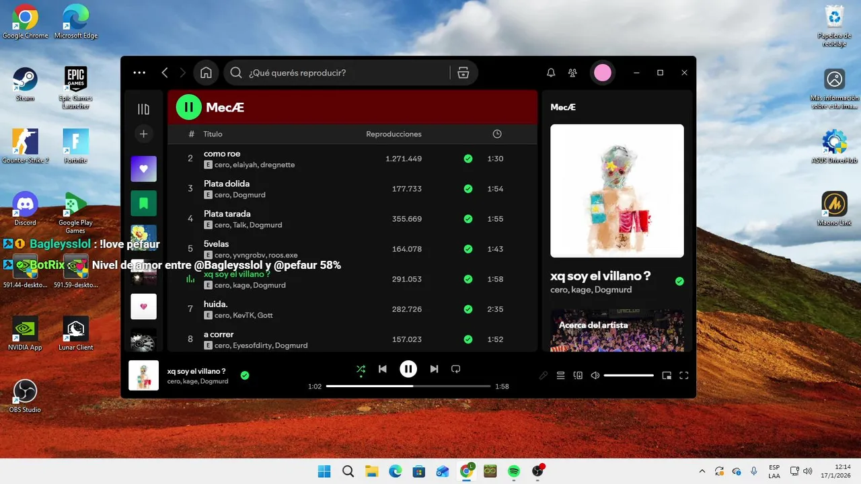Image resolution: width=861 pixels, height=484 pixels.
Task: Open Liked Songs heart playlist
Action: pos(143,169)
